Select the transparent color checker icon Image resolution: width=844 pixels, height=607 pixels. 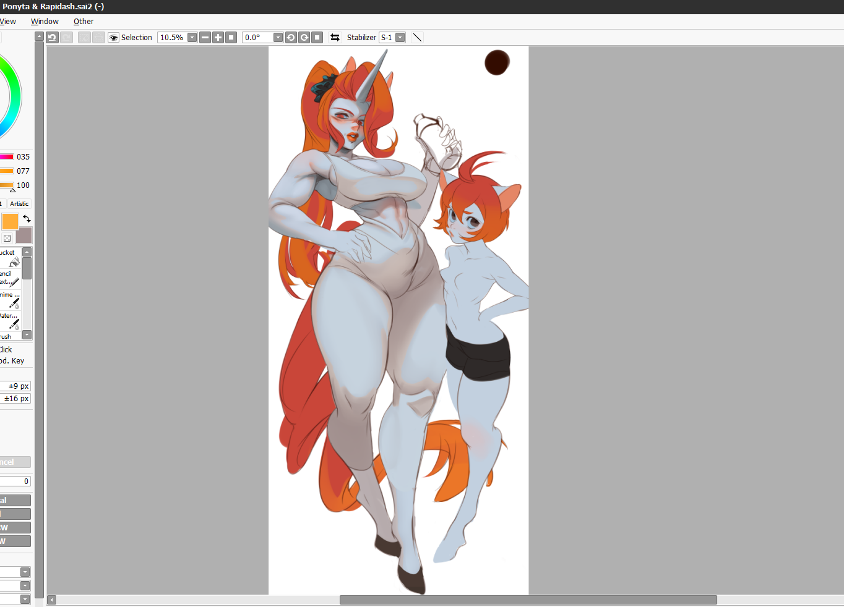(7, 238)
